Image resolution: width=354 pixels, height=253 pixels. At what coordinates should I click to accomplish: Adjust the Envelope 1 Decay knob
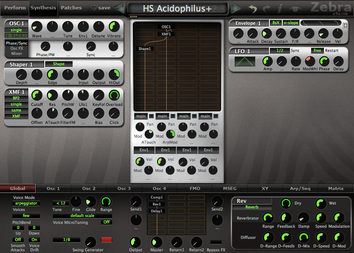(267, 34)
